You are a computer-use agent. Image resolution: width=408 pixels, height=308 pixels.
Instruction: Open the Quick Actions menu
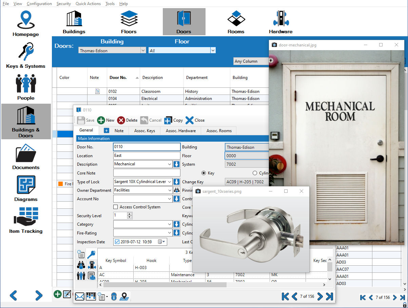coord(88,4)
